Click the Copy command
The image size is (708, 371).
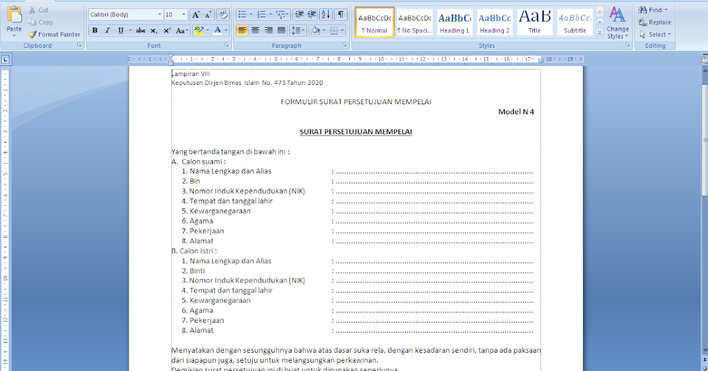pos(41,22)
